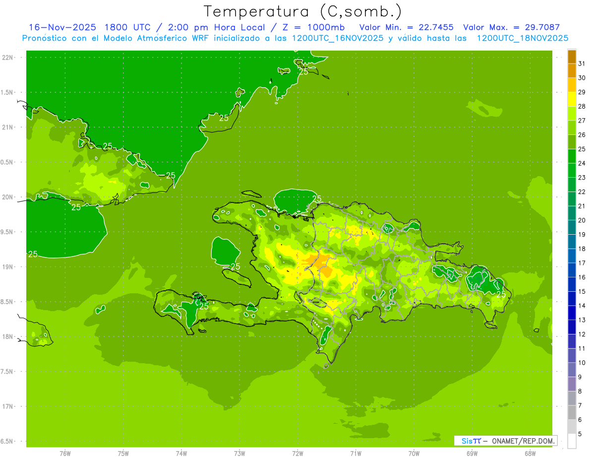Click the "18N" latitude axis label
This screenshot has height=460, width=595.
[8, 336]
